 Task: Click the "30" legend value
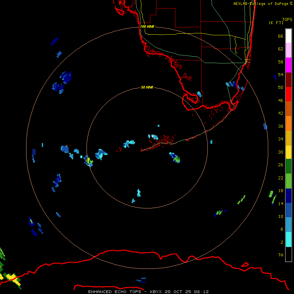coord(281,152)
